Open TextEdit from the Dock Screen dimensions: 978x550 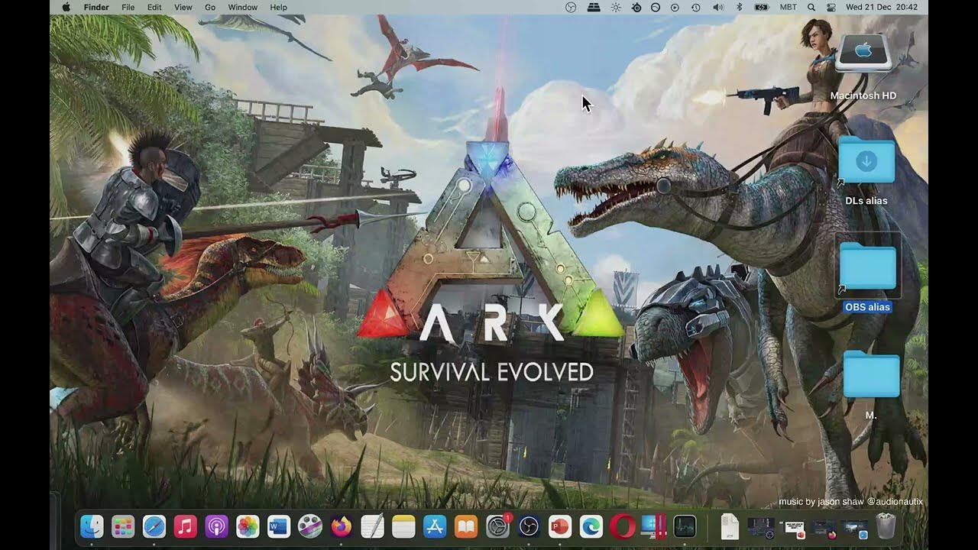point(372,526)
